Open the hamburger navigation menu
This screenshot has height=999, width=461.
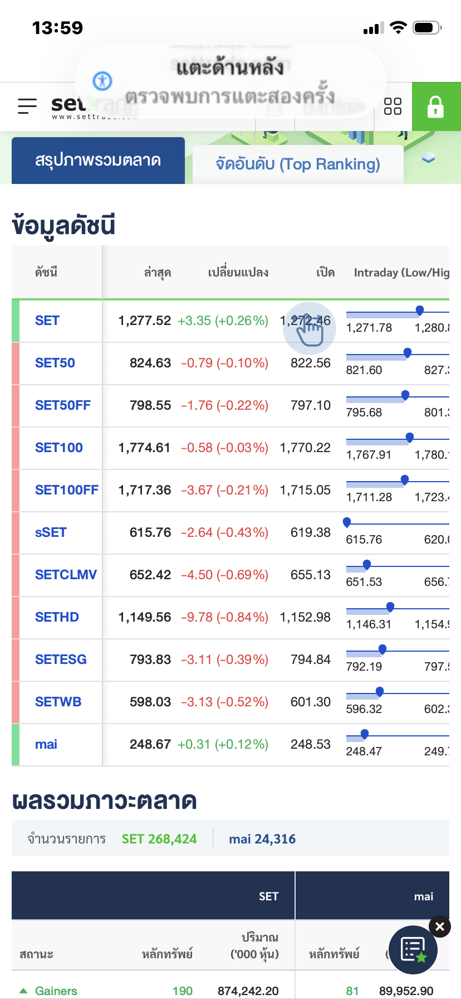pyautogui.click(x=27, y=106)
